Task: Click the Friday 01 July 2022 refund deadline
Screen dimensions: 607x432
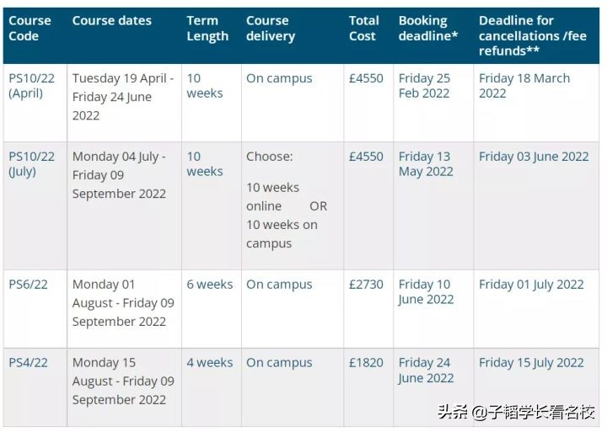Action: click(x=531, y=285)
